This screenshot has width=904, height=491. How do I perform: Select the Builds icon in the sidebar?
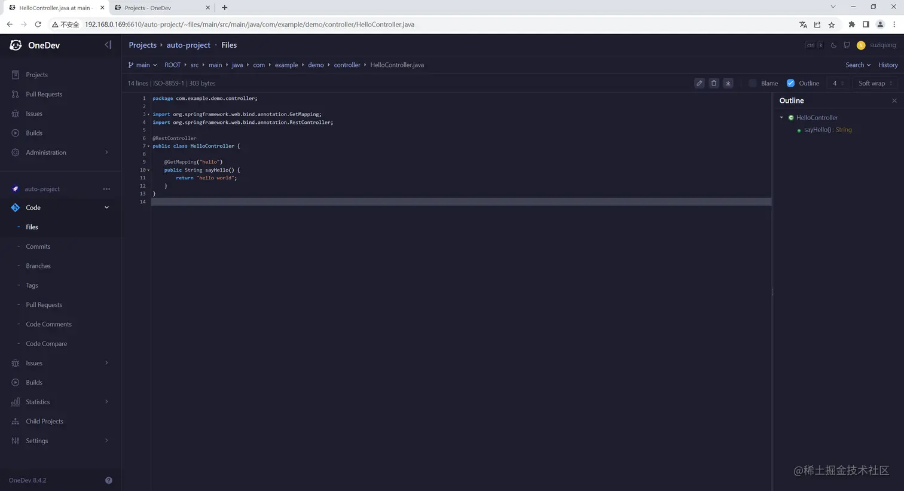pos(15,133)
